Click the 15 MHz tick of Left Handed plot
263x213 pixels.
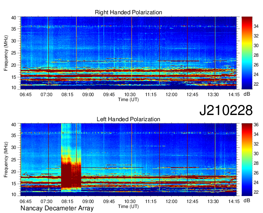14,184
